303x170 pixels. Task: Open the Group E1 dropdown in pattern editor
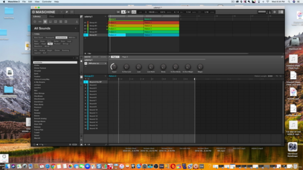pyautogui.click(x=105, y=76)
